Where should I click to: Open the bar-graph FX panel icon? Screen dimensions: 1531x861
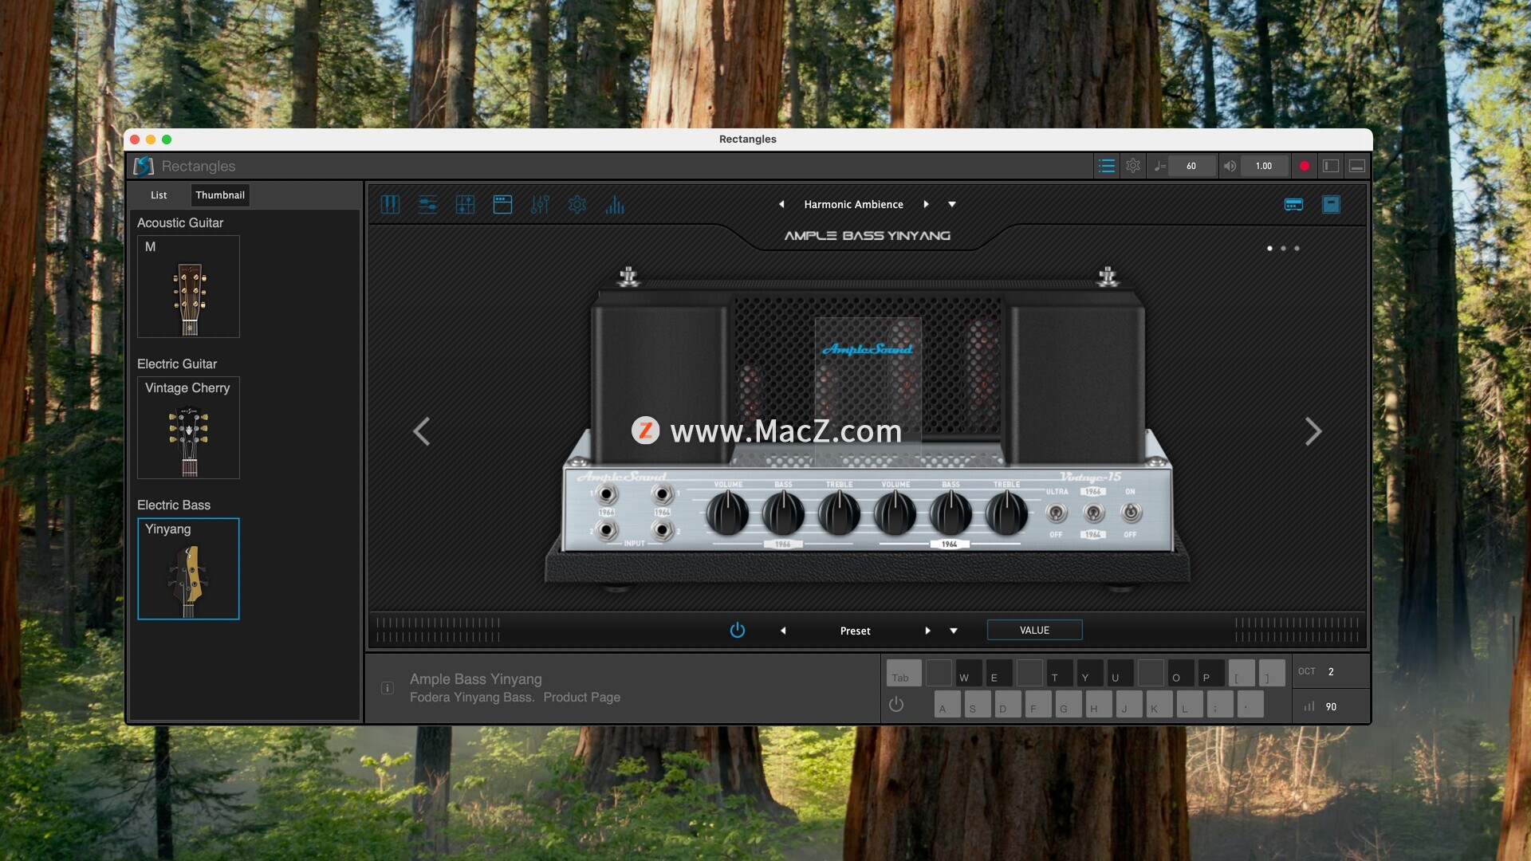point(615,205)
